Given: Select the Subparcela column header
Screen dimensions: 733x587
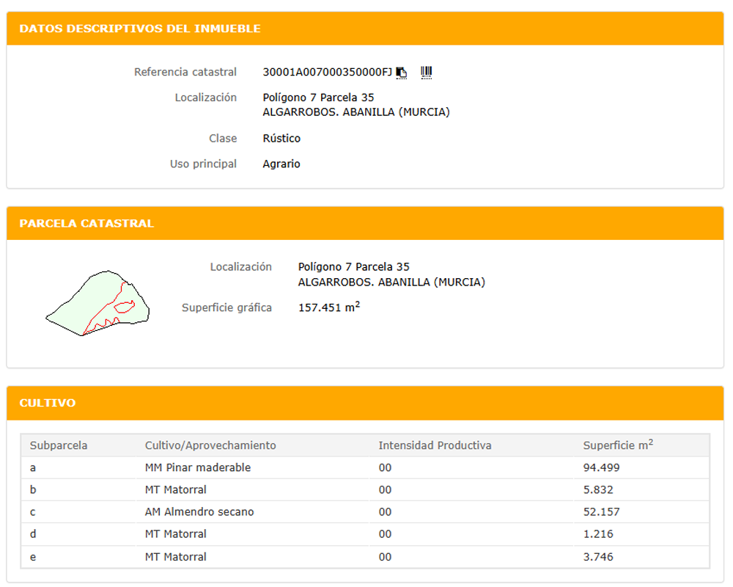Looking at the screenshot, I should point(59,445).
